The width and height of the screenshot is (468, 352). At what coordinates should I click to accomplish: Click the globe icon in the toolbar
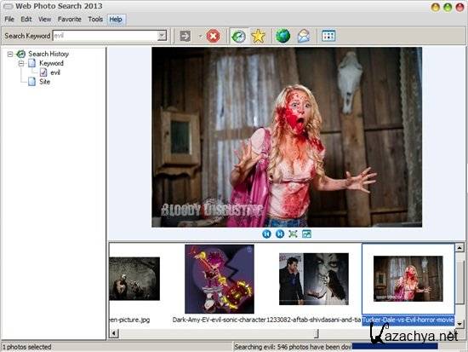(283, 36)
